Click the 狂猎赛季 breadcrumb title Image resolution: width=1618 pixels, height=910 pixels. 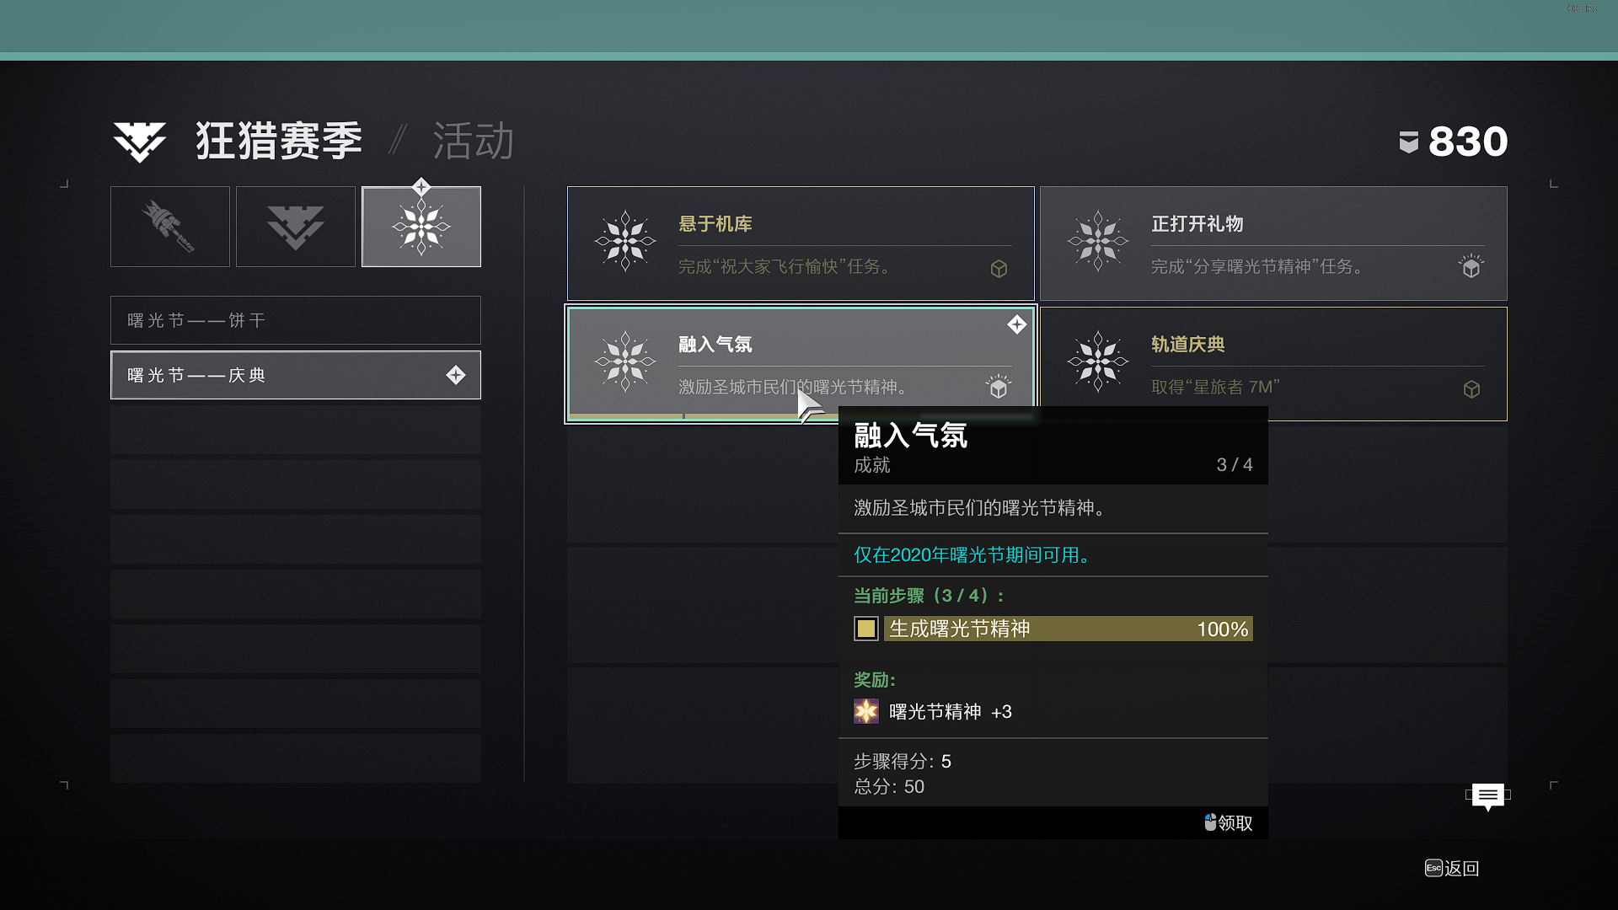tap(279, 141)
